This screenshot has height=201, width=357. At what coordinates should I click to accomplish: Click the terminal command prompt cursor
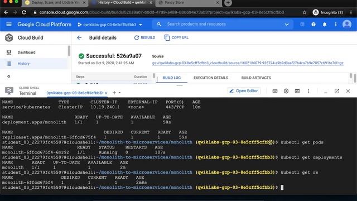282,188
